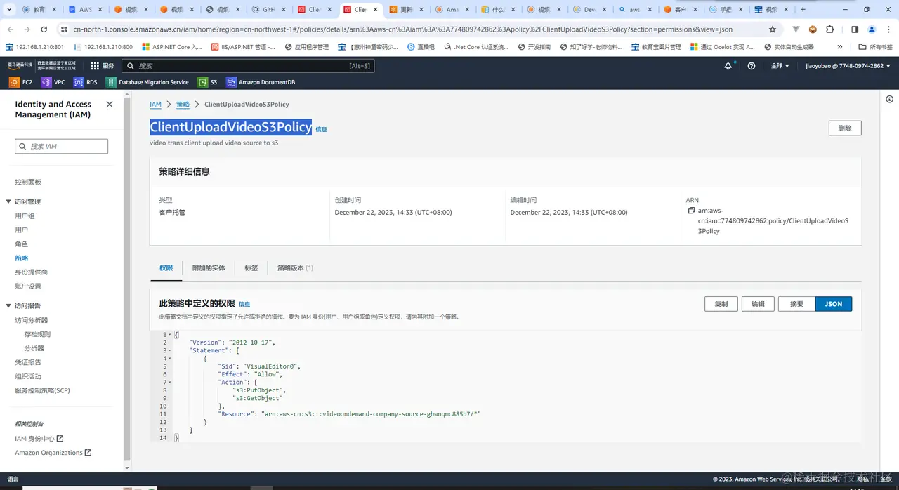
Task: Open 服务控制策略(SCP) in sidebar
Action: coord(42,390)
